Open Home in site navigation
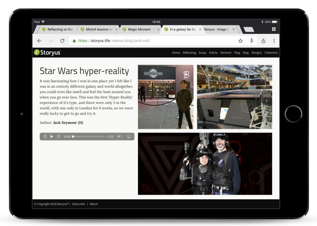The height and width of the screenshot is (226, 317). pyautogui.click(x=176, y=53)
